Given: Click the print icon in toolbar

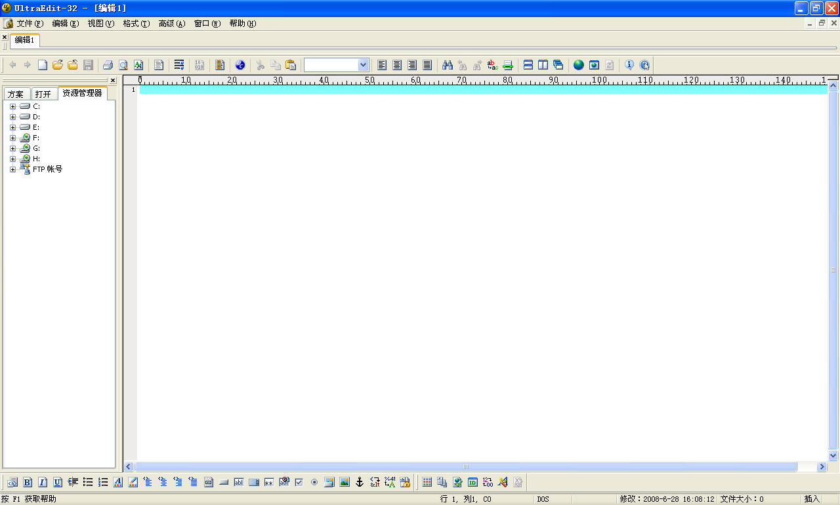Looking at the screenshot, I should tap(108, 65).
